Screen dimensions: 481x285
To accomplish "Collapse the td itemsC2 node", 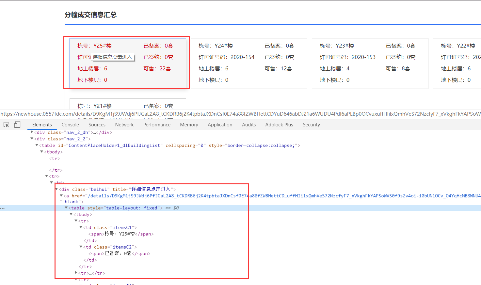I will [81, 247].
